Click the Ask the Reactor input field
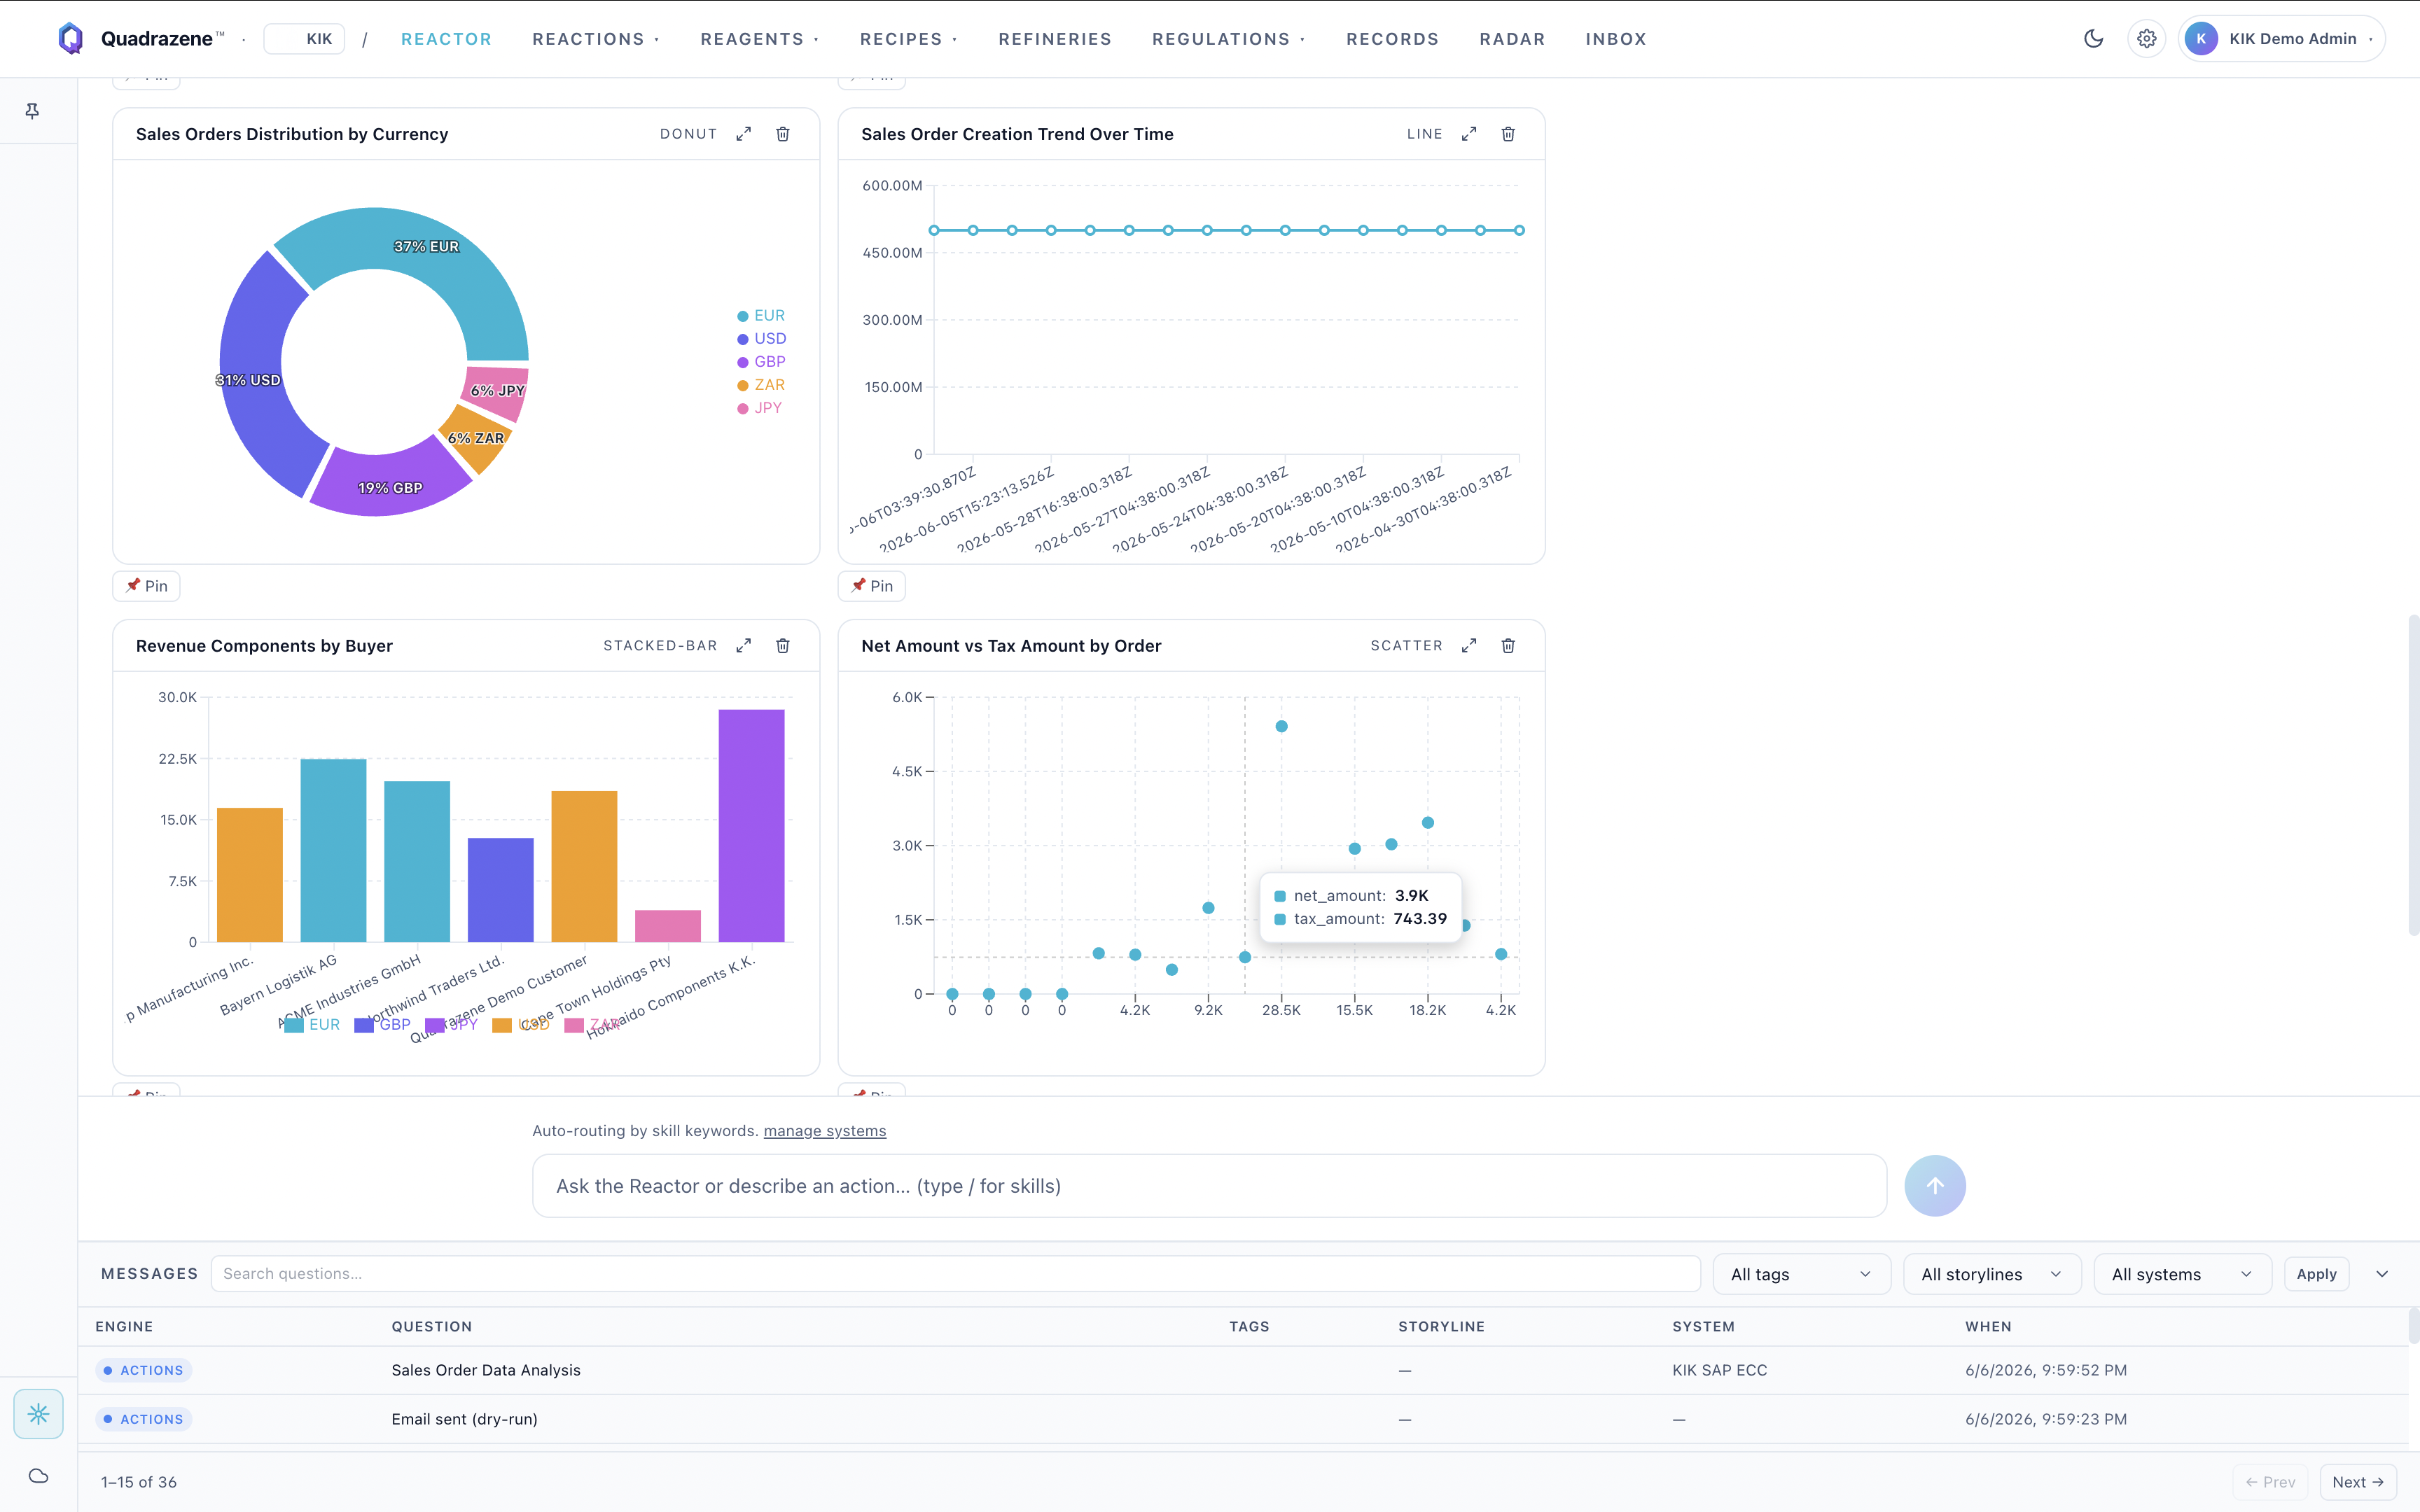The height and width of the screenshot is (1512, 2420). [1209, 1186]
